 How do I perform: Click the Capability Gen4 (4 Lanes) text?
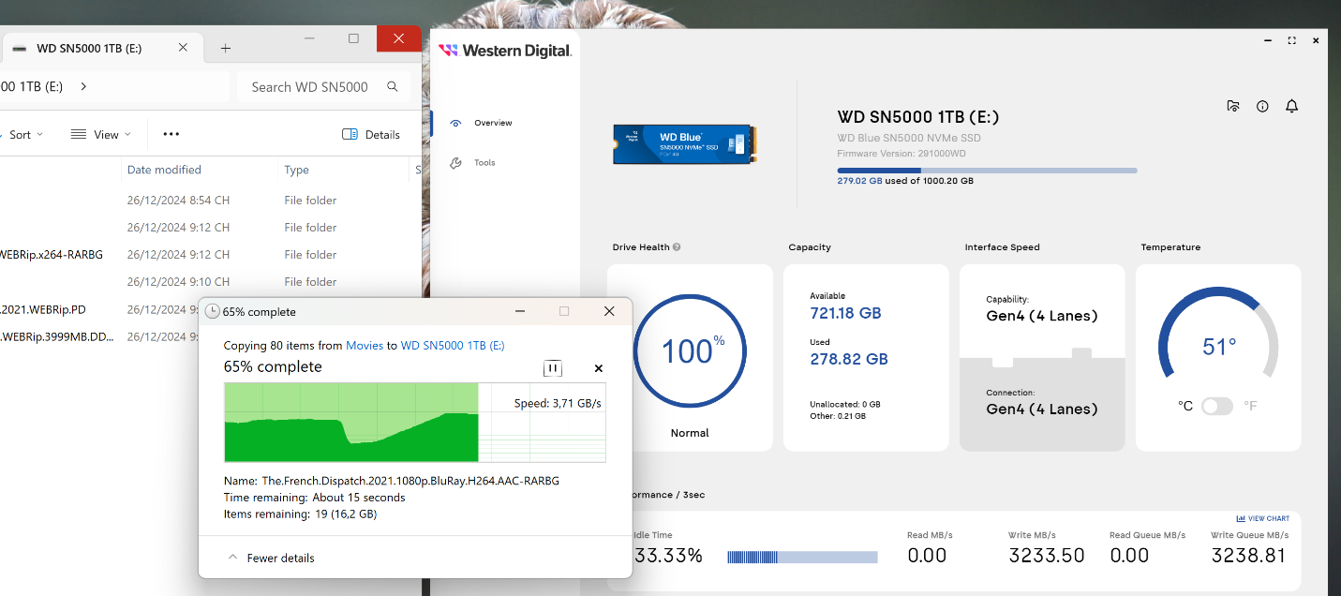click(1041, 316)
